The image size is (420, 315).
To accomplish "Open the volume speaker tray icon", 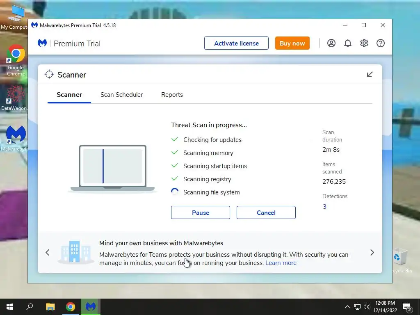I will (367, 307).
